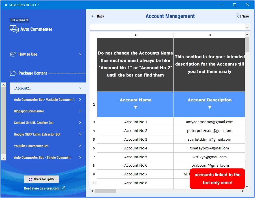Select the Youtube Commenter Bot item
The height and width of the screenshot is (198, 255).
(48, 146)
